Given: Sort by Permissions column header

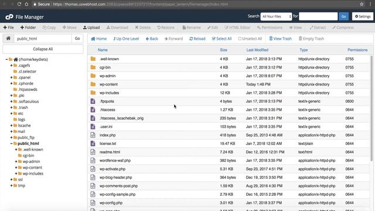Looking at the screenshot, I should (357, 50).
